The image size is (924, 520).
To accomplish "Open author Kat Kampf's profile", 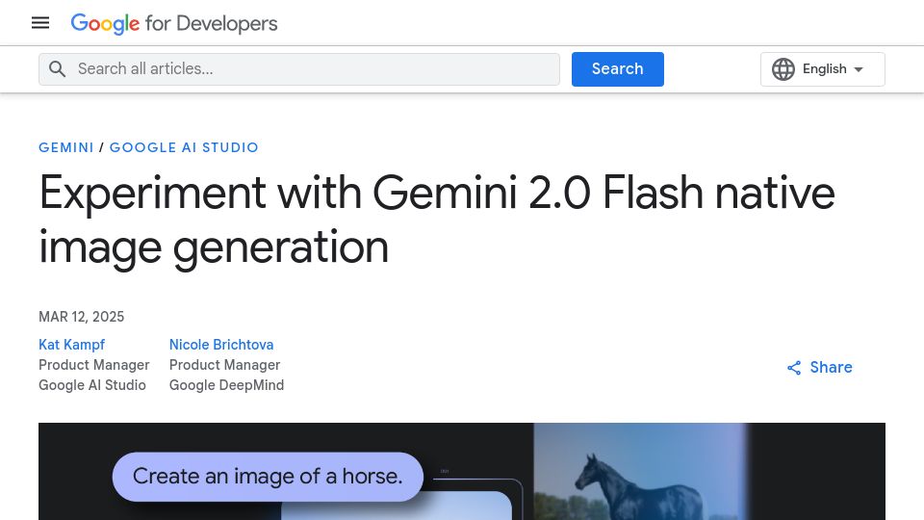I will click(x=72, y=345).
